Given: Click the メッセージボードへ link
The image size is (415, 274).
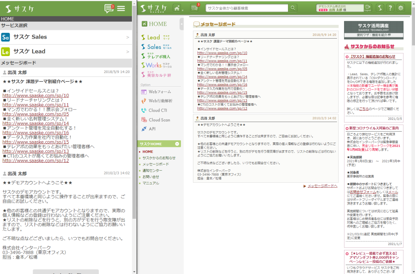Looking at the screenshot, I should (322, 186).
